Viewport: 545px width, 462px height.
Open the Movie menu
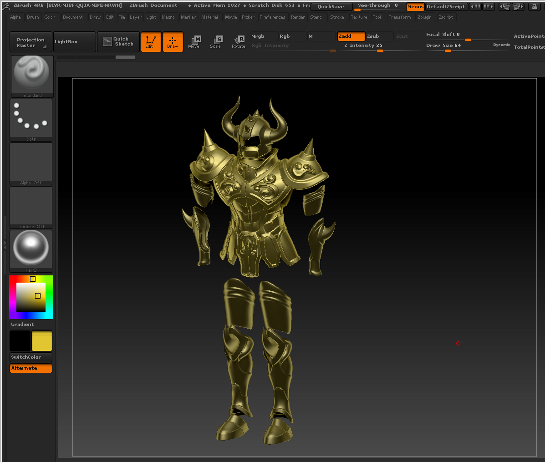tap(231, 17)
